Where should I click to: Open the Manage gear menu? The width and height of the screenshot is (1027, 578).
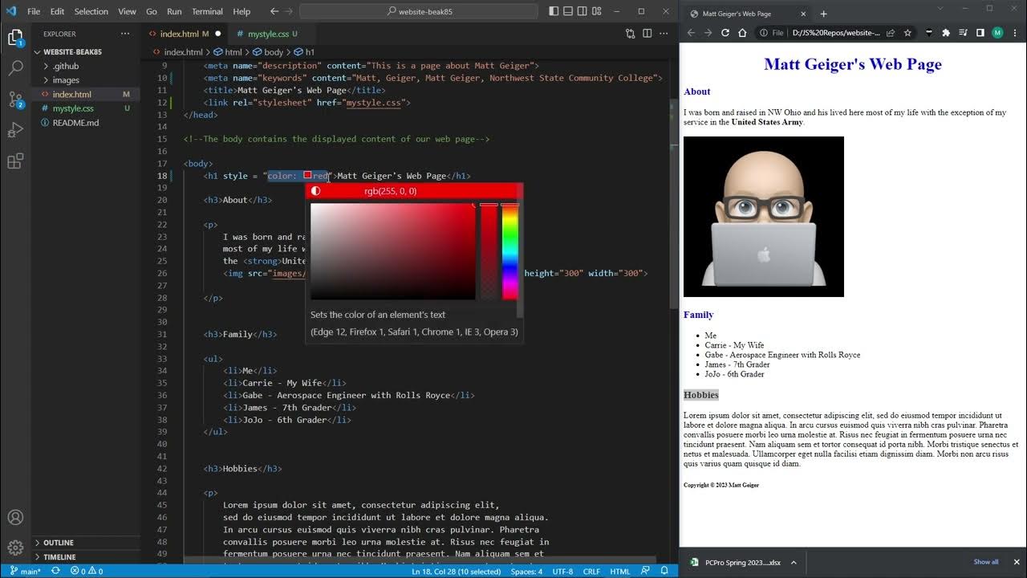pyautogui.click(x=15, y=548)
